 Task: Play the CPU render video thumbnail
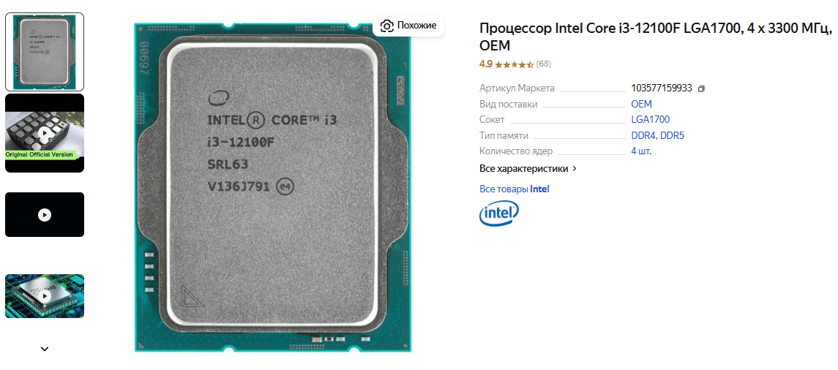coord(45,296)
